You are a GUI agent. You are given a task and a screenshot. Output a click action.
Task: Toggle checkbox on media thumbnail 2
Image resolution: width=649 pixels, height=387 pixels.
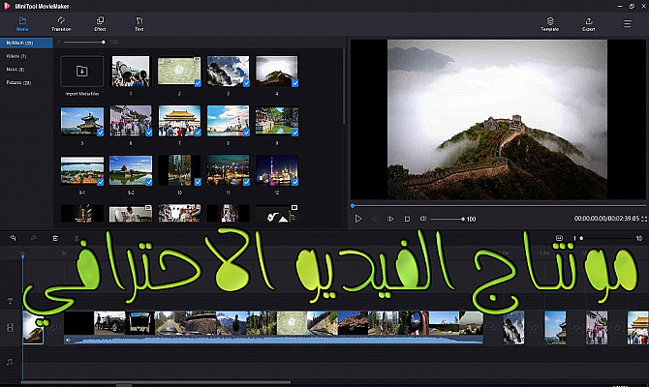coord(198,83)
